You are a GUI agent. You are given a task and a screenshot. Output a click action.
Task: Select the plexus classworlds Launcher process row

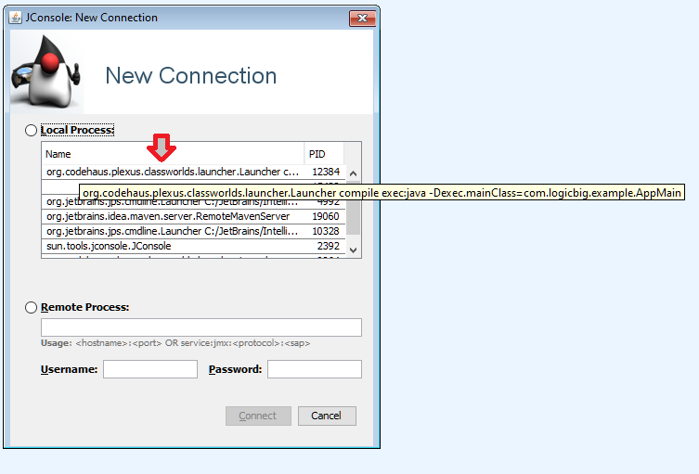(193, 172)
